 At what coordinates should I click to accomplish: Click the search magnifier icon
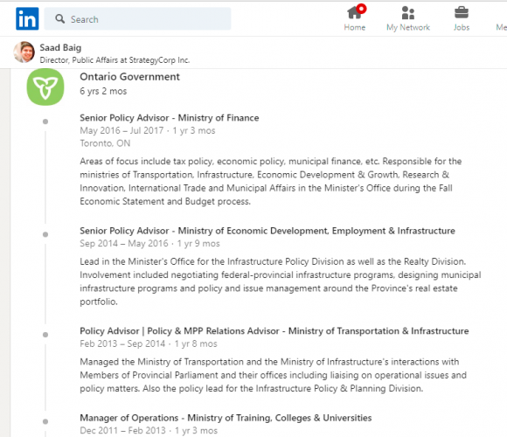pos(59,18)
